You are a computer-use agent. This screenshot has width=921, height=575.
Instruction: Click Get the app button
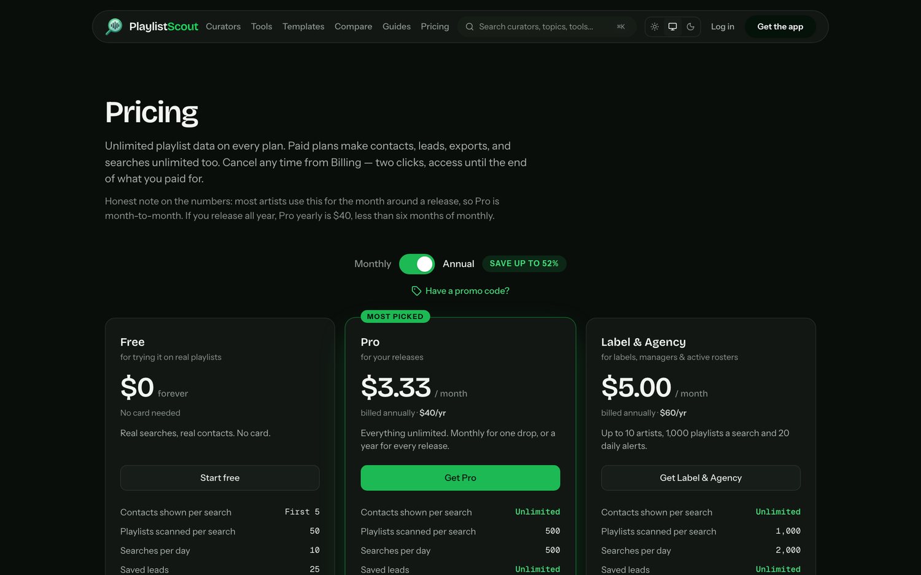[x=780, y=26]
